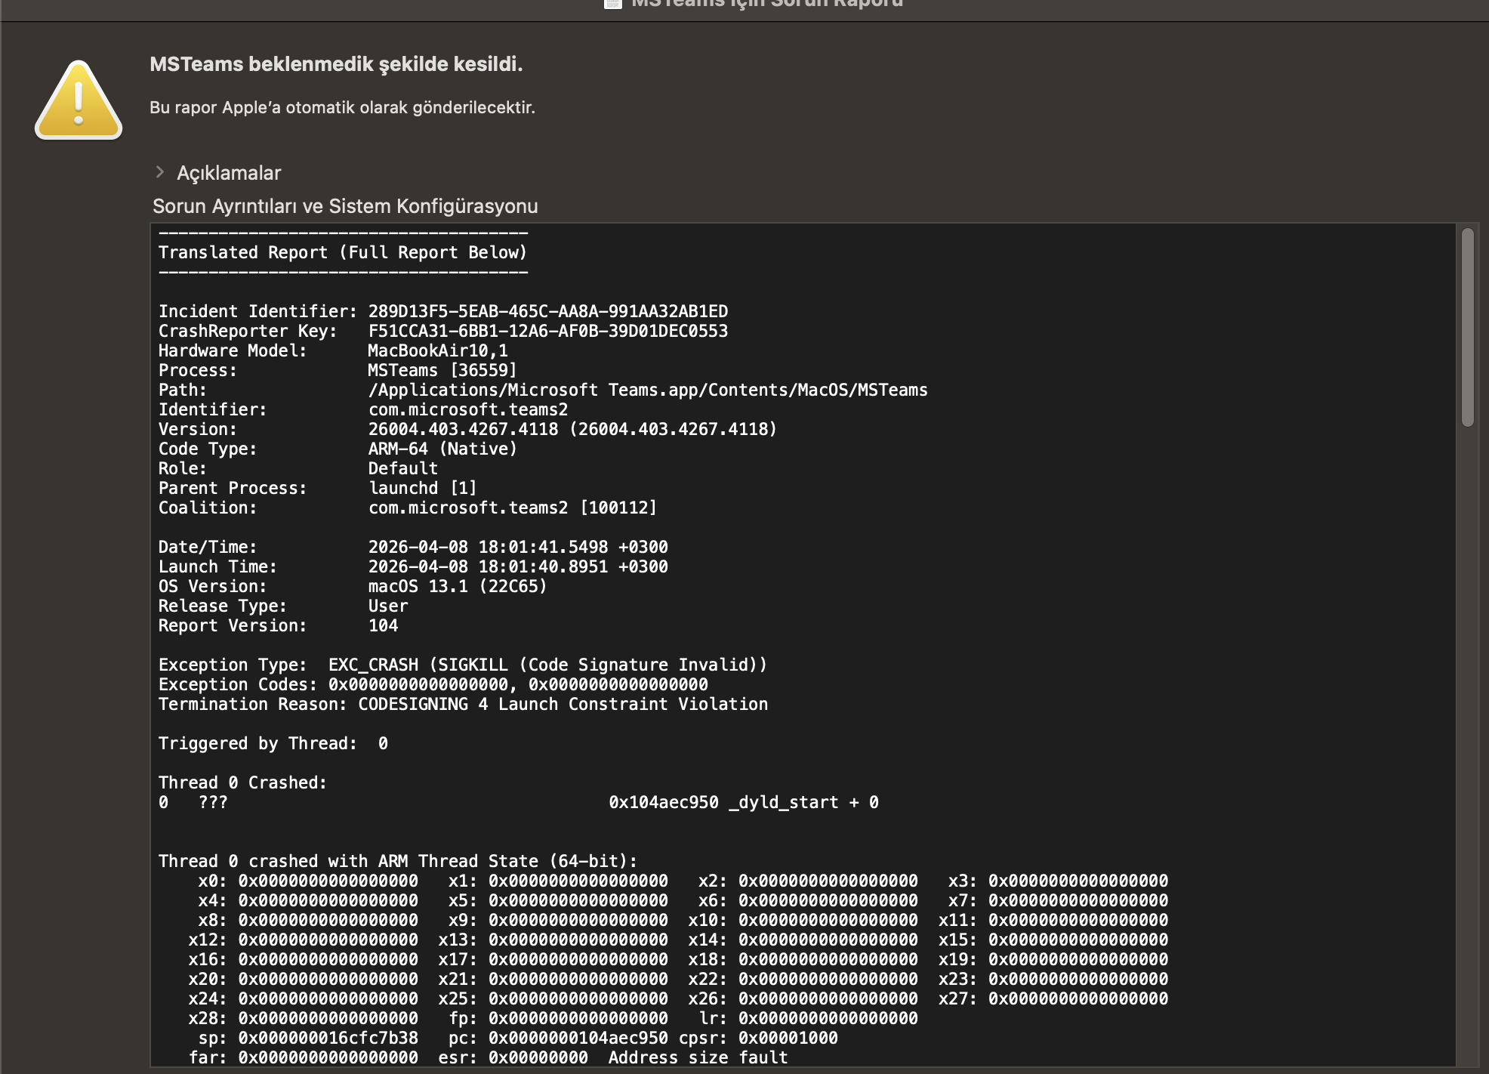Click the yellow warning triangle icon
The height and width of the screenshot is (1074, 1489).
pyautogui.click(x=79, y=100)
